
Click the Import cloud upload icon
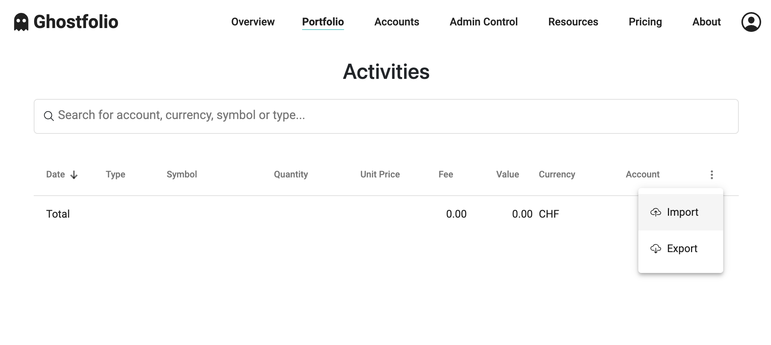click(x=655, y=213)
